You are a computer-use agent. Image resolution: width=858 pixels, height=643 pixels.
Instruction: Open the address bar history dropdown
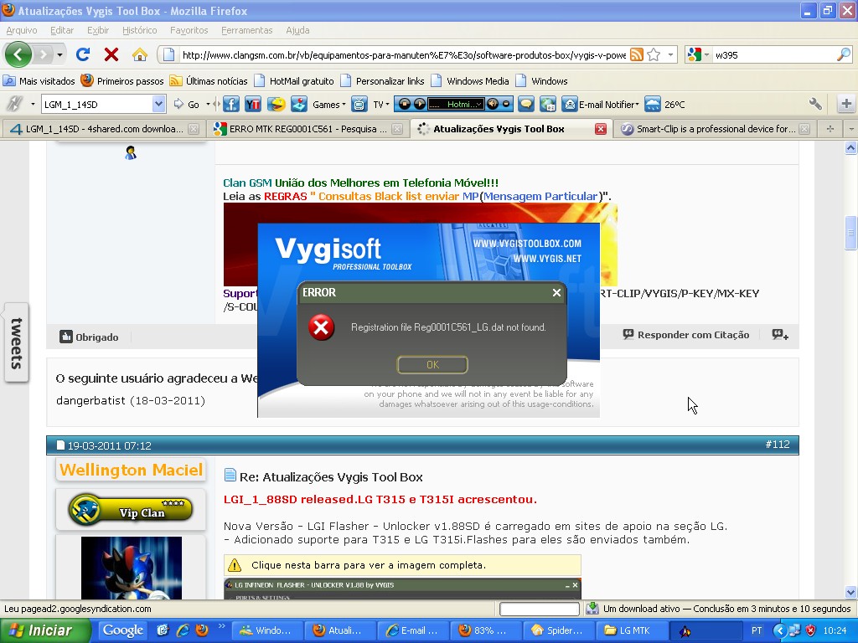click(x=670, y=54)
